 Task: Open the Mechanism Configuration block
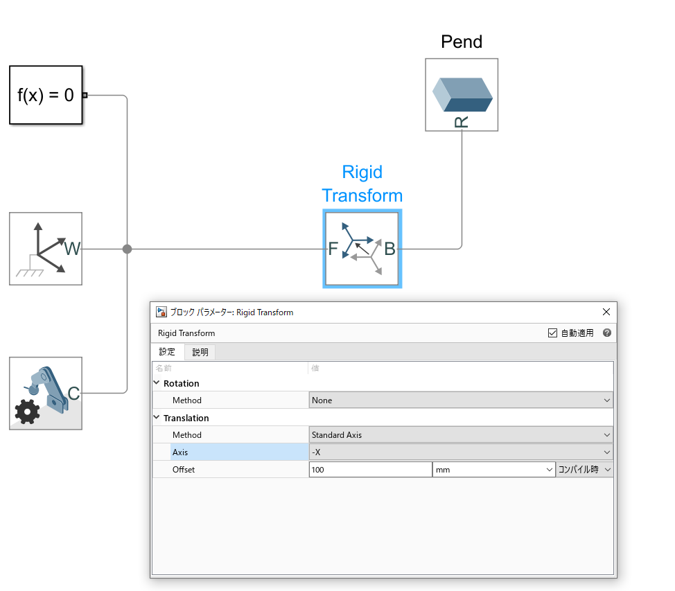tap(46, 394)
